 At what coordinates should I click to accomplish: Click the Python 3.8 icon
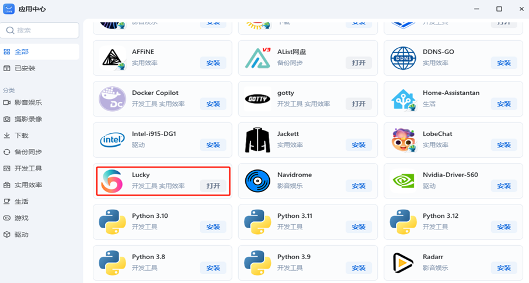[x=112, y=263]
